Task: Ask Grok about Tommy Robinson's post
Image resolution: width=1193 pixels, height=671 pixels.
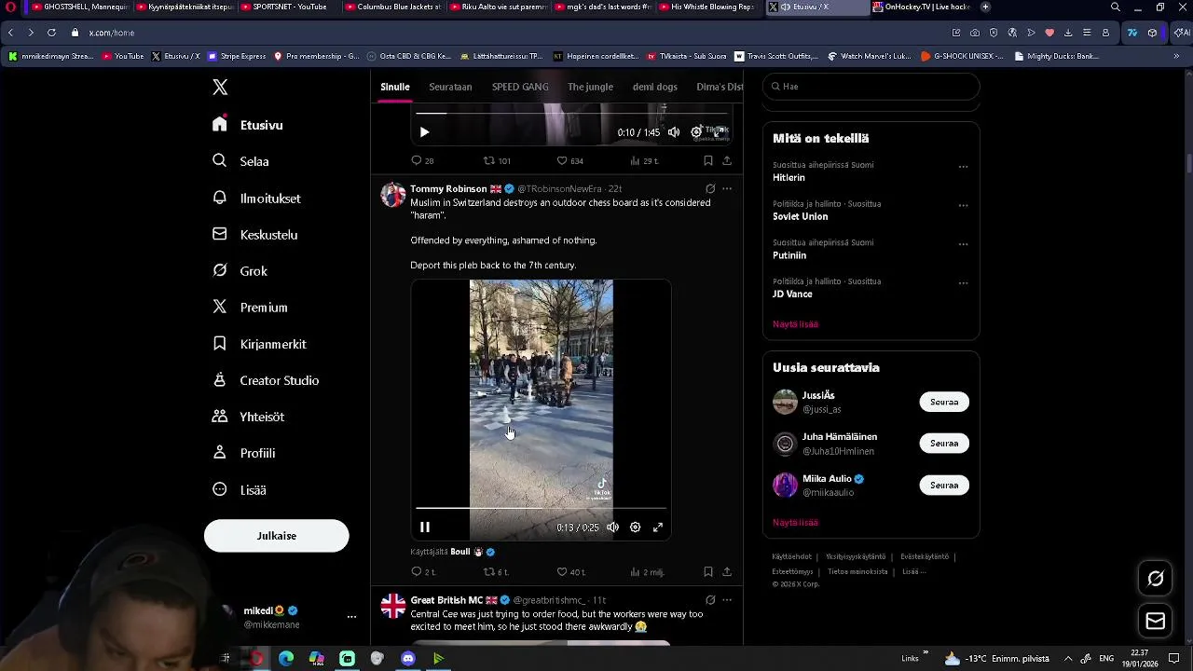Action: [x=710, y=189]
